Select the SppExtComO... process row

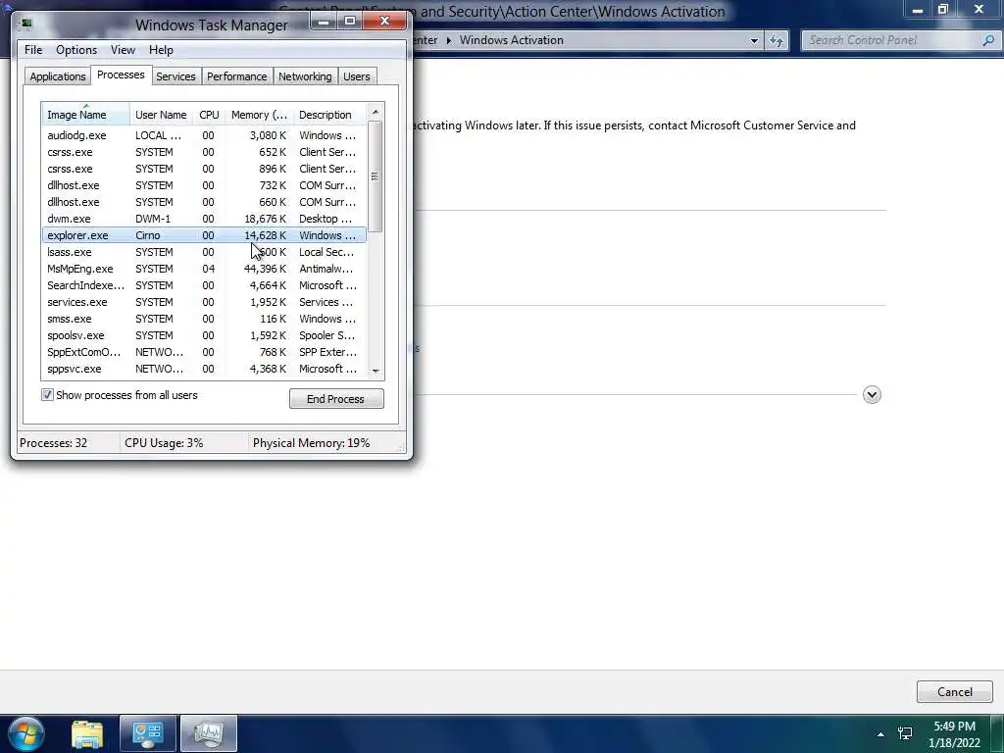[x=204, y=352]
